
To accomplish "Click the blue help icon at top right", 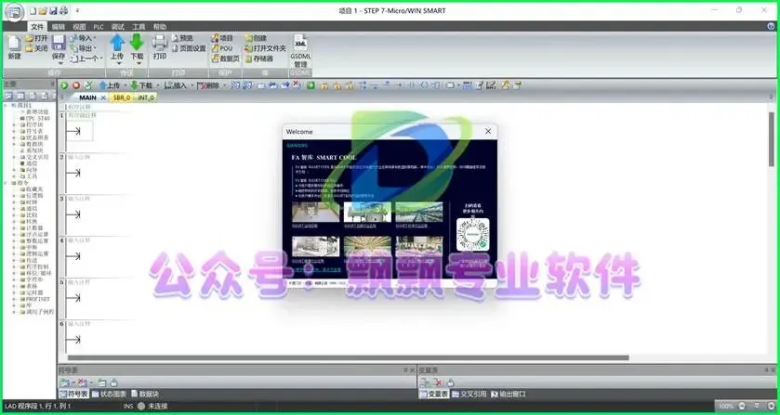I will [771, 27].
